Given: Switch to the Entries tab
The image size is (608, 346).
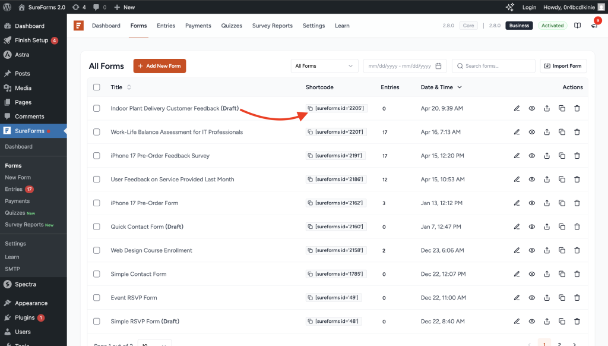Looking at the screenshot, I should pos(166,26).
